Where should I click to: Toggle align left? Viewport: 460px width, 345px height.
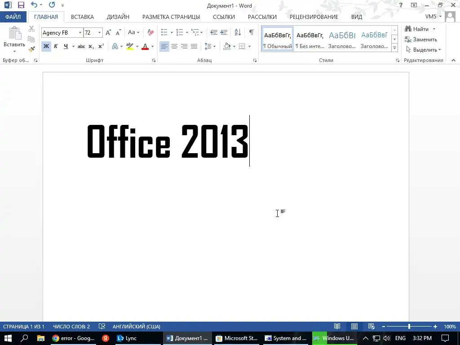164,46
